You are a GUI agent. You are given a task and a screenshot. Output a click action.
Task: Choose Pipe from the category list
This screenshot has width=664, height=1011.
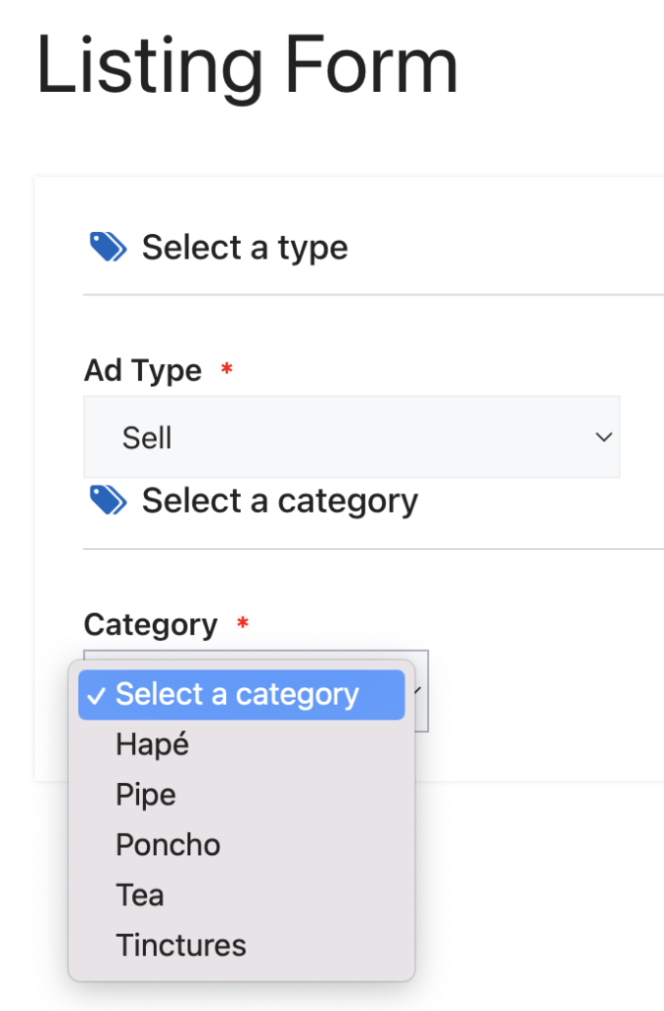(x=146, y=795)
